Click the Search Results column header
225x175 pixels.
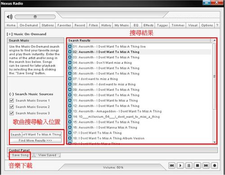coord(139,40)
